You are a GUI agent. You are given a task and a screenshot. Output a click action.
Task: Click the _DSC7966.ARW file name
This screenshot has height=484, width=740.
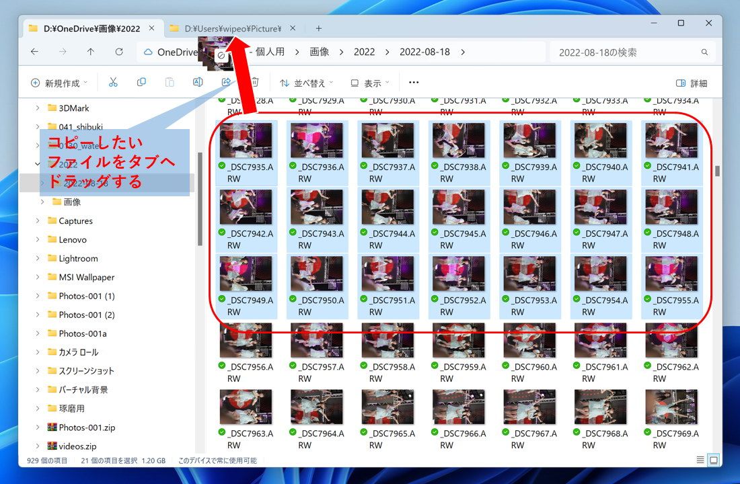[463, 439]
